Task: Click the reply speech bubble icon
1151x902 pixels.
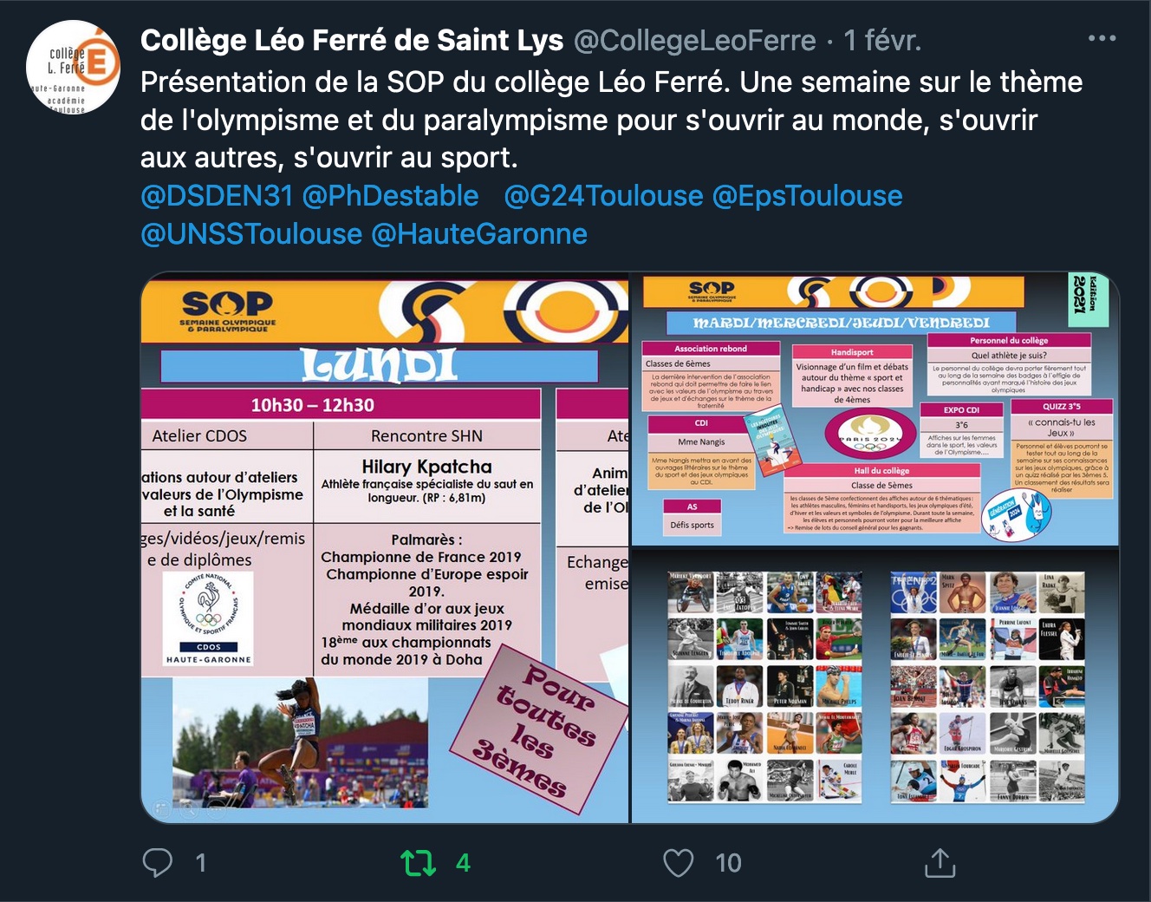Action: pos(158,862)
